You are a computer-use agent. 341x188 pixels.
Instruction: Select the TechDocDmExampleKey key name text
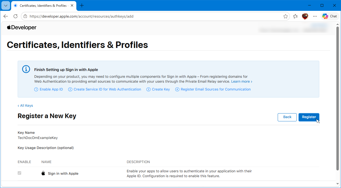(38, 138)
